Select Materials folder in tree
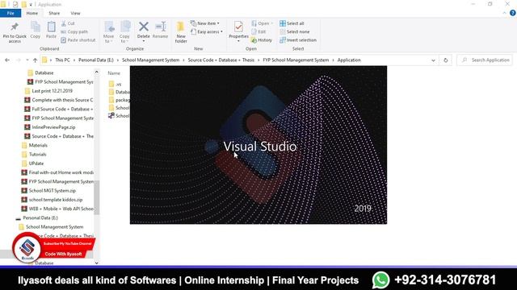517x290 pixels. coord(34,145)
